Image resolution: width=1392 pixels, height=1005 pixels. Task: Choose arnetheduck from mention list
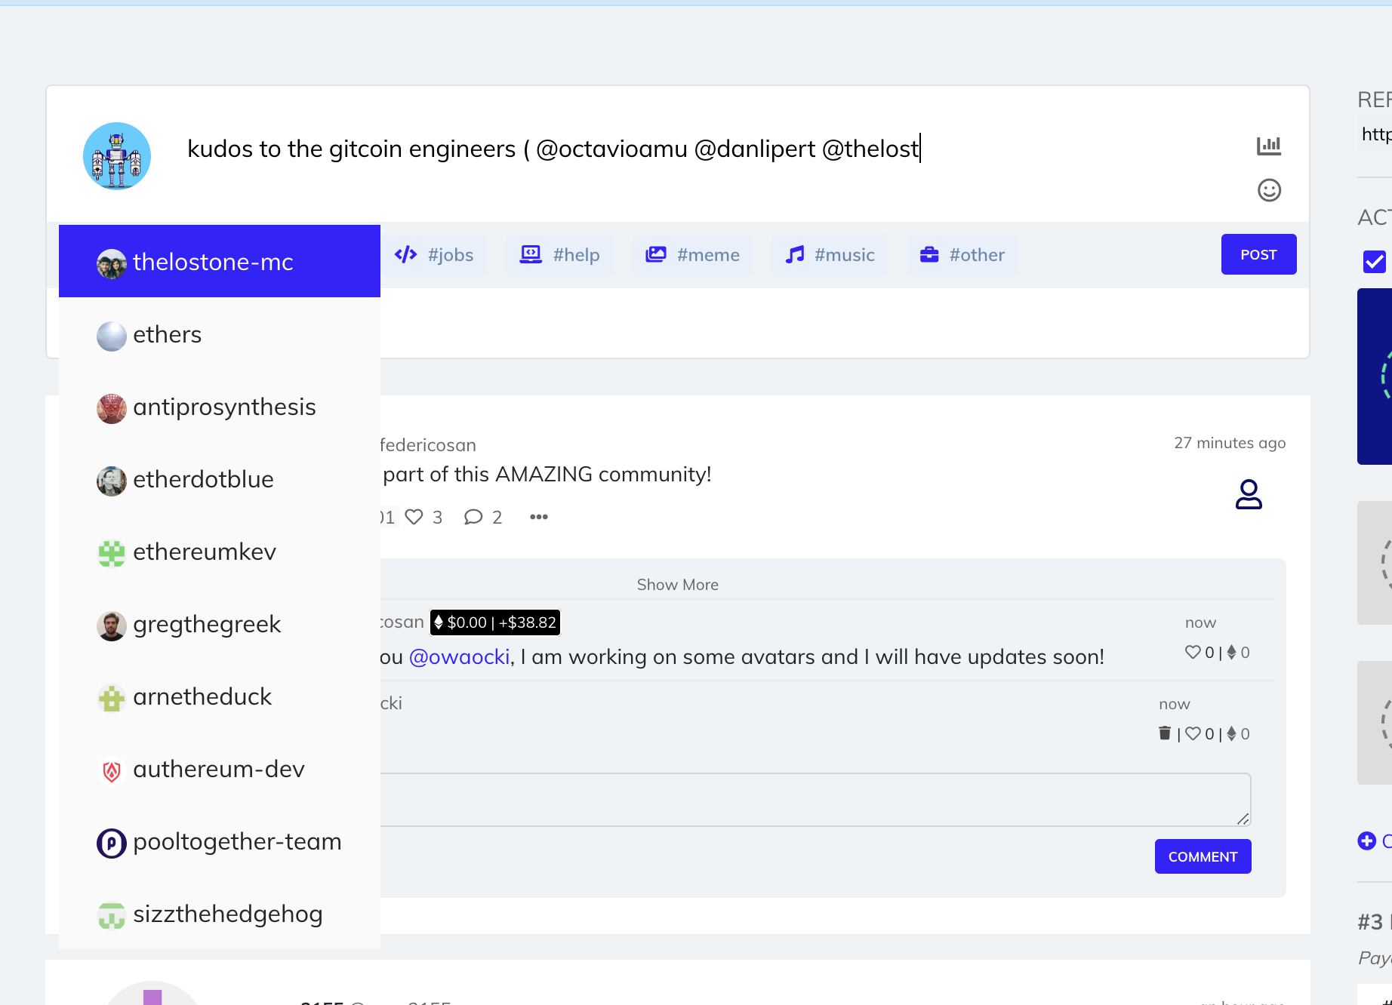(220, 696)
